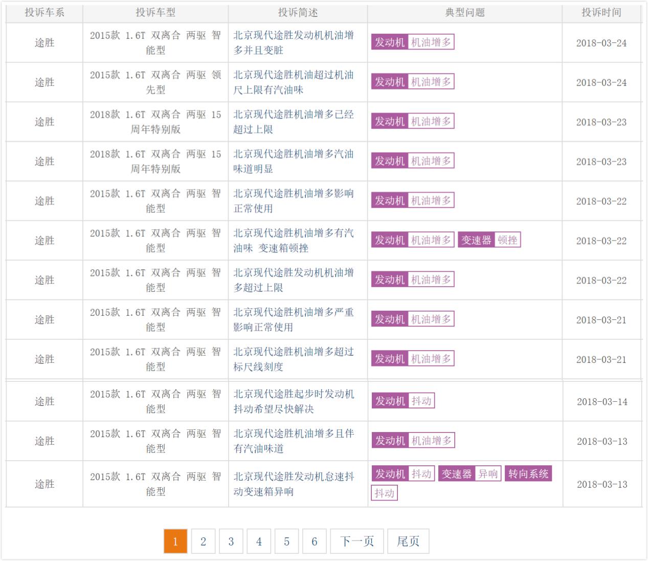Click the 变速器 顿挫 problem tag
Viewport: 648px width, 561px height.
pos(489,240)
